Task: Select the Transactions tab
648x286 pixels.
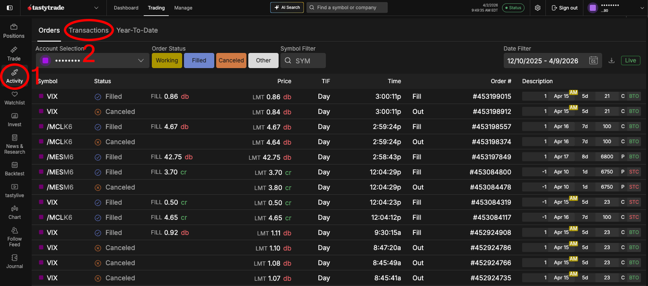Action: click(x=88, y=30)
